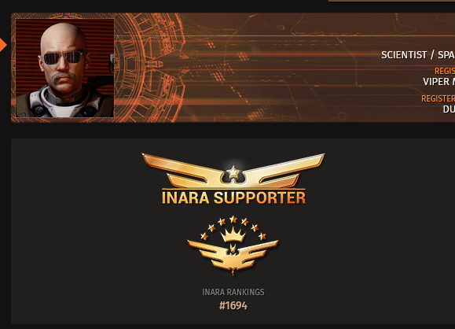Click the orange arrow marker beside the avatar
Viewport: 455px width, 329px height.
point(3,45)
